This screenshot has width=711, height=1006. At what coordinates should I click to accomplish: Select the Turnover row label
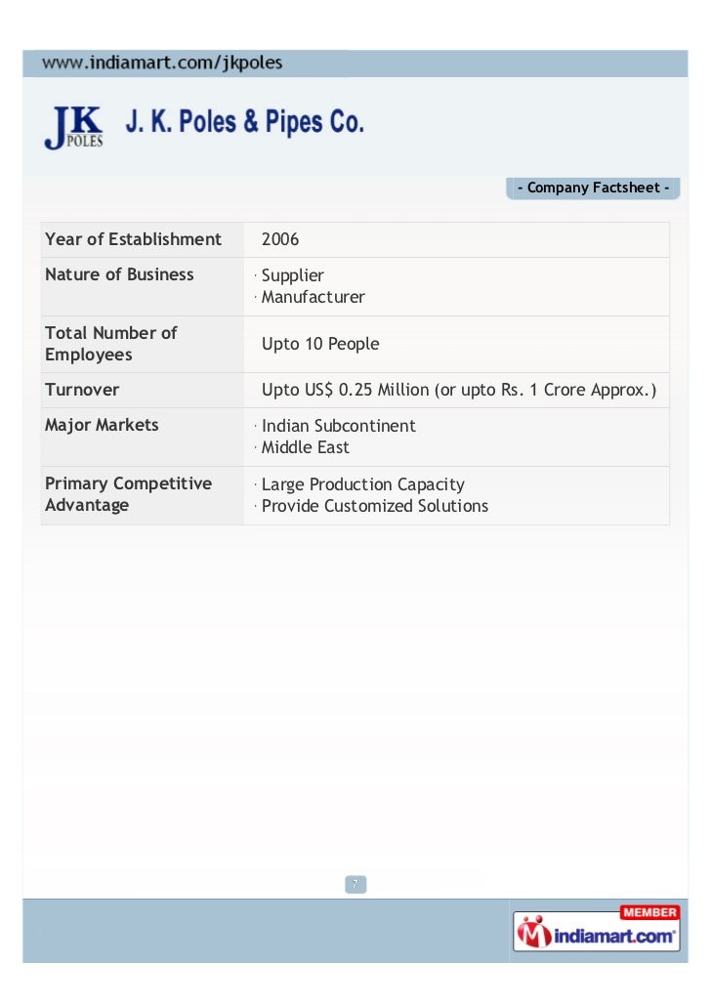pos(82,390)
